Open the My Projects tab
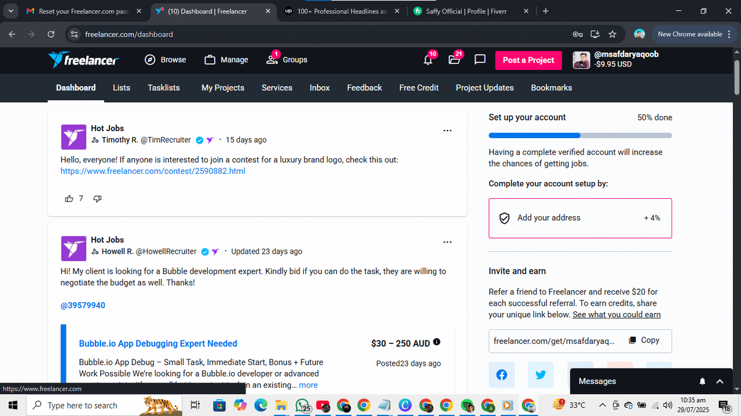The height and width of the screenshot is (416, 741). point(223,88)
